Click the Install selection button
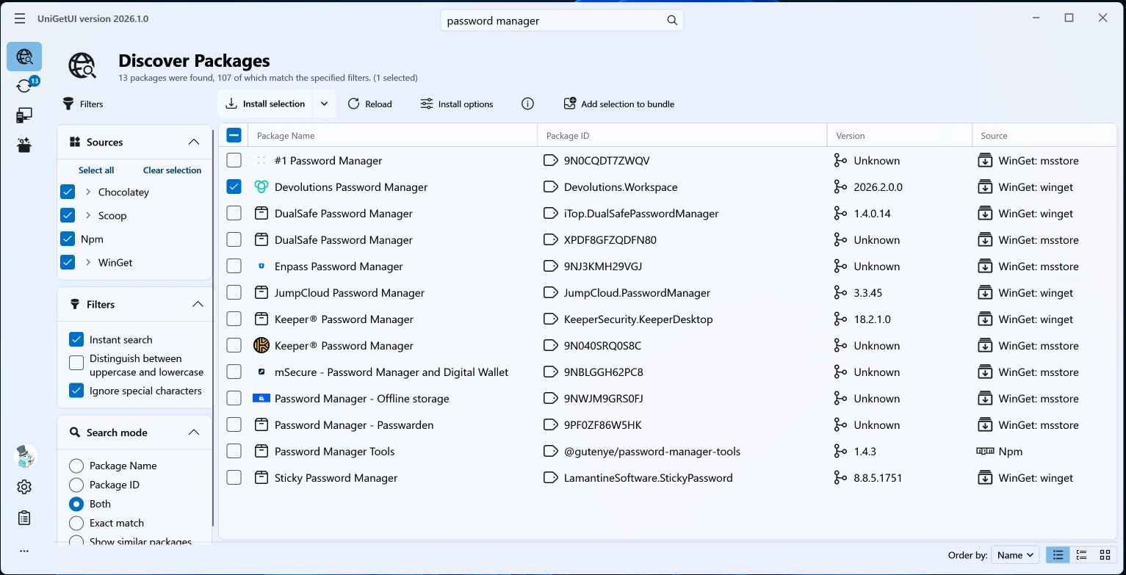The width and height of the screenshot is (1126, 575). (x=265, y=104)
